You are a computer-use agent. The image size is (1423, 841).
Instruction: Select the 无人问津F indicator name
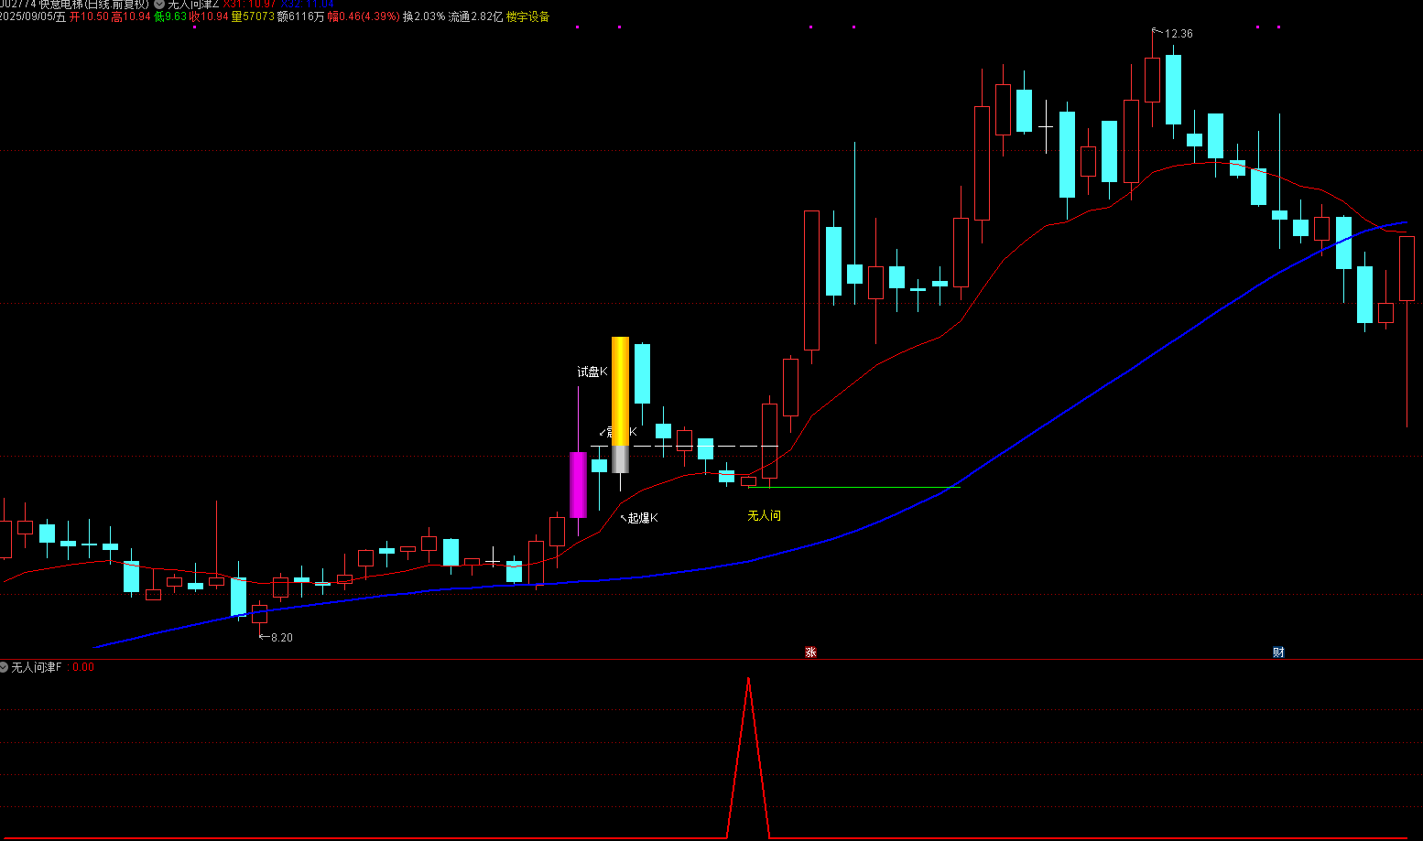[x=37, y=667]
